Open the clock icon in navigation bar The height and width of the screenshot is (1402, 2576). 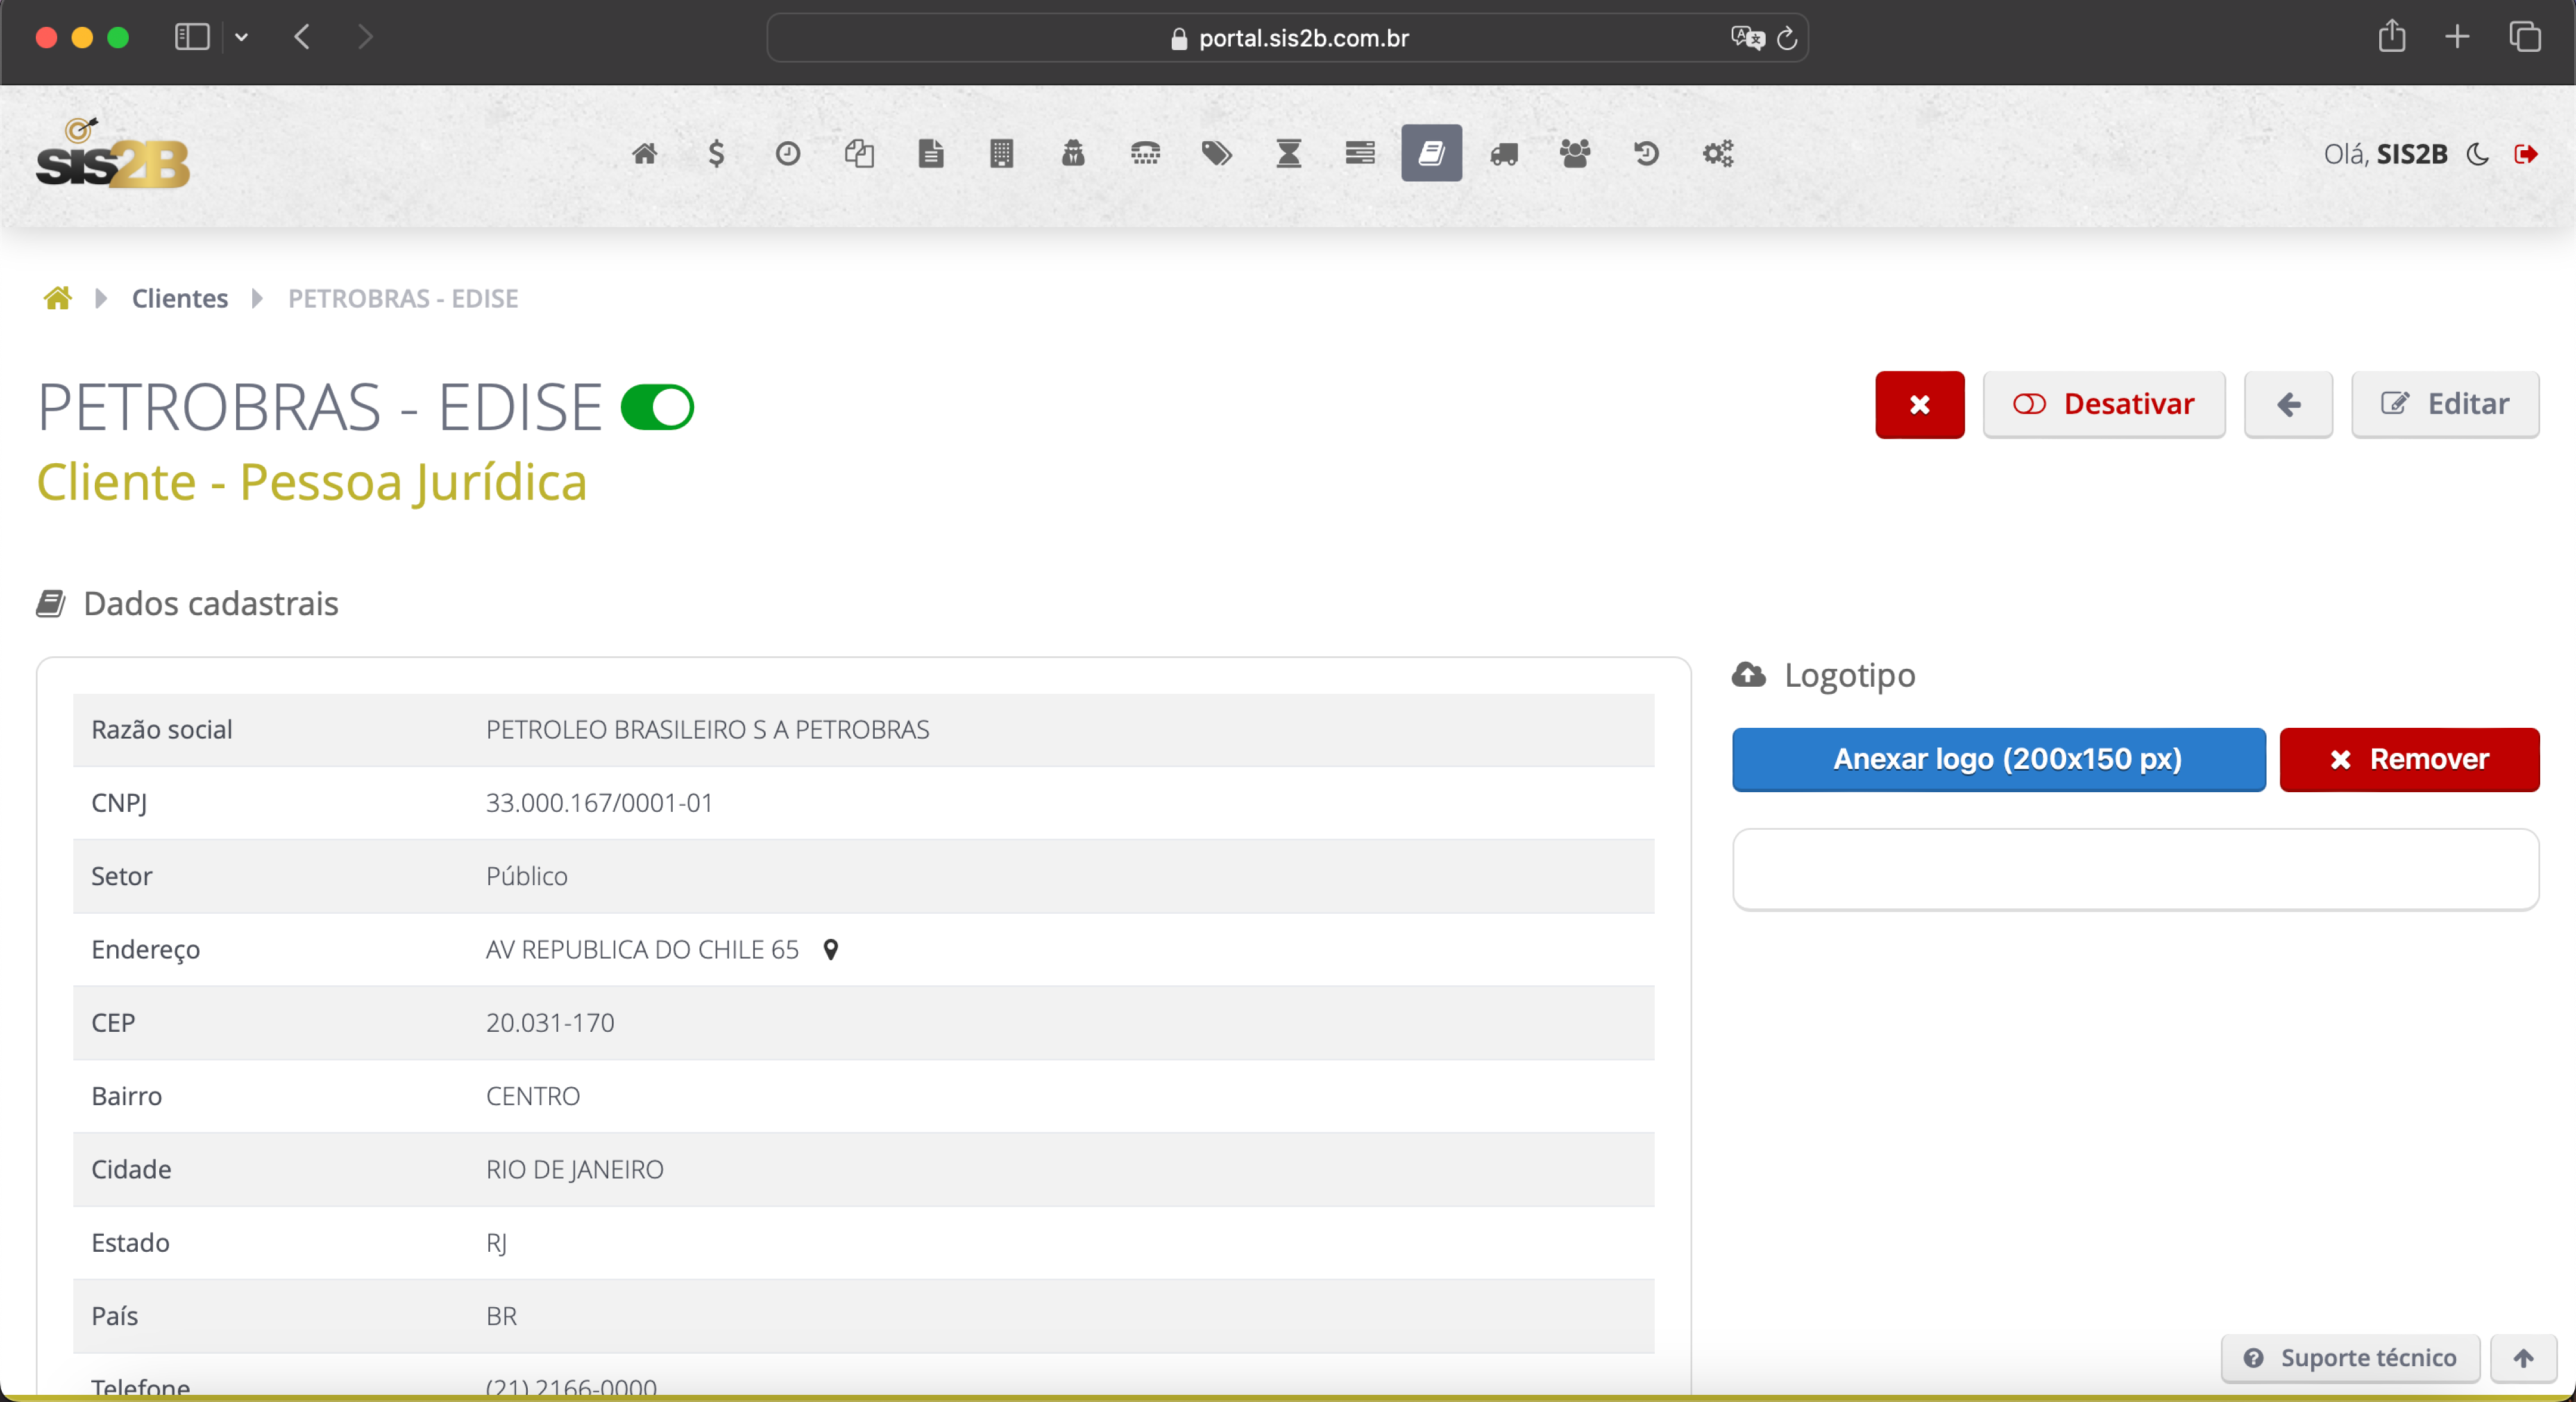(x=788, y=154)
